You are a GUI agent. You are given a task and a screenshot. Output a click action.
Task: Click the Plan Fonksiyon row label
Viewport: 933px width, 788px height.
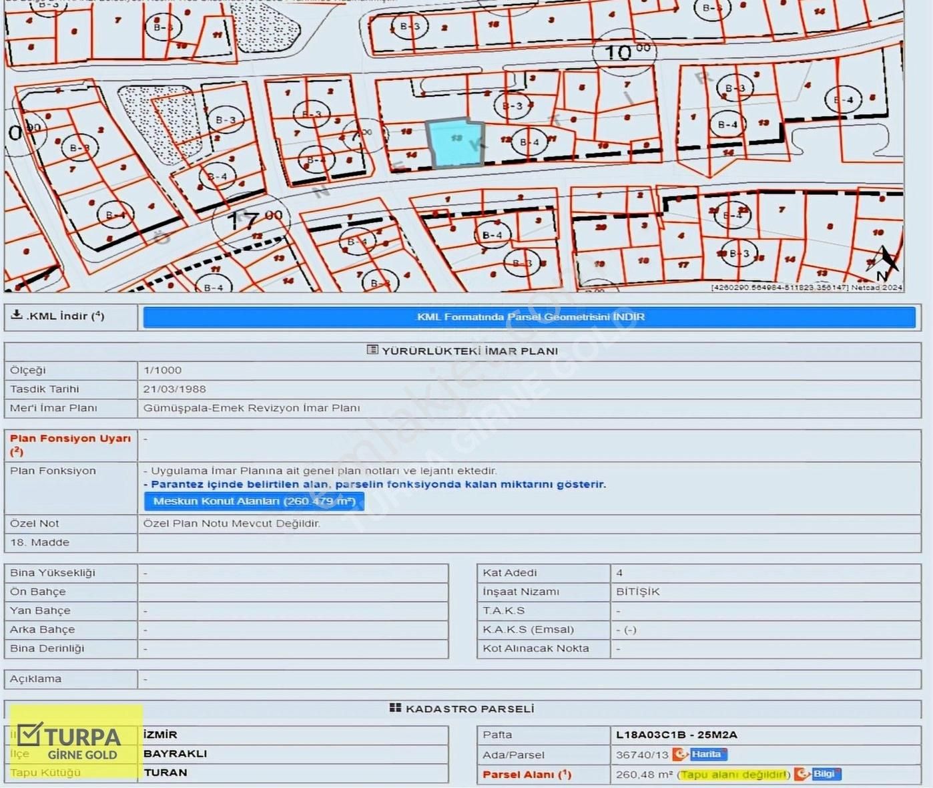(53, 471)
